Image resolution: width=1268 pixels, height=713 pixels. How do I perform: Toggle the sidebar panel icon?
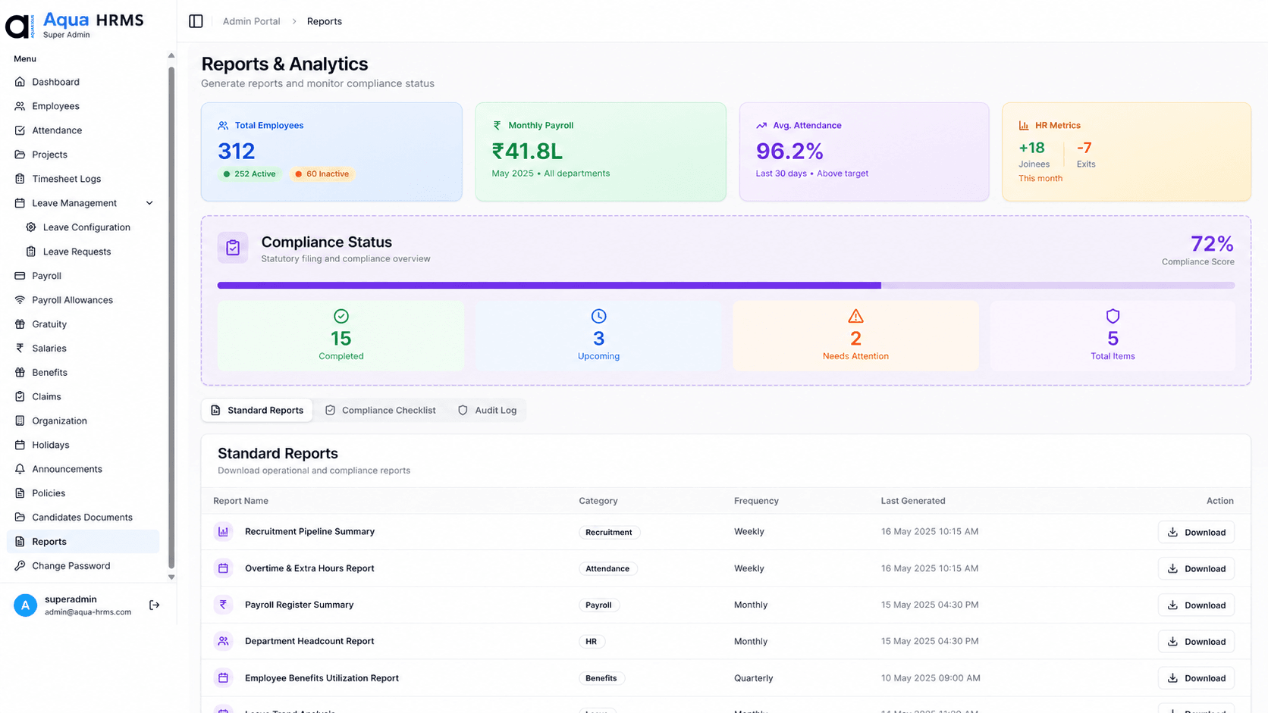[196, 21]
